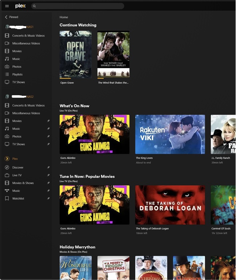The image size is (236, 280).
Task: Select the Plex section label
Action: pyautogui.click(x=15, y=159)
